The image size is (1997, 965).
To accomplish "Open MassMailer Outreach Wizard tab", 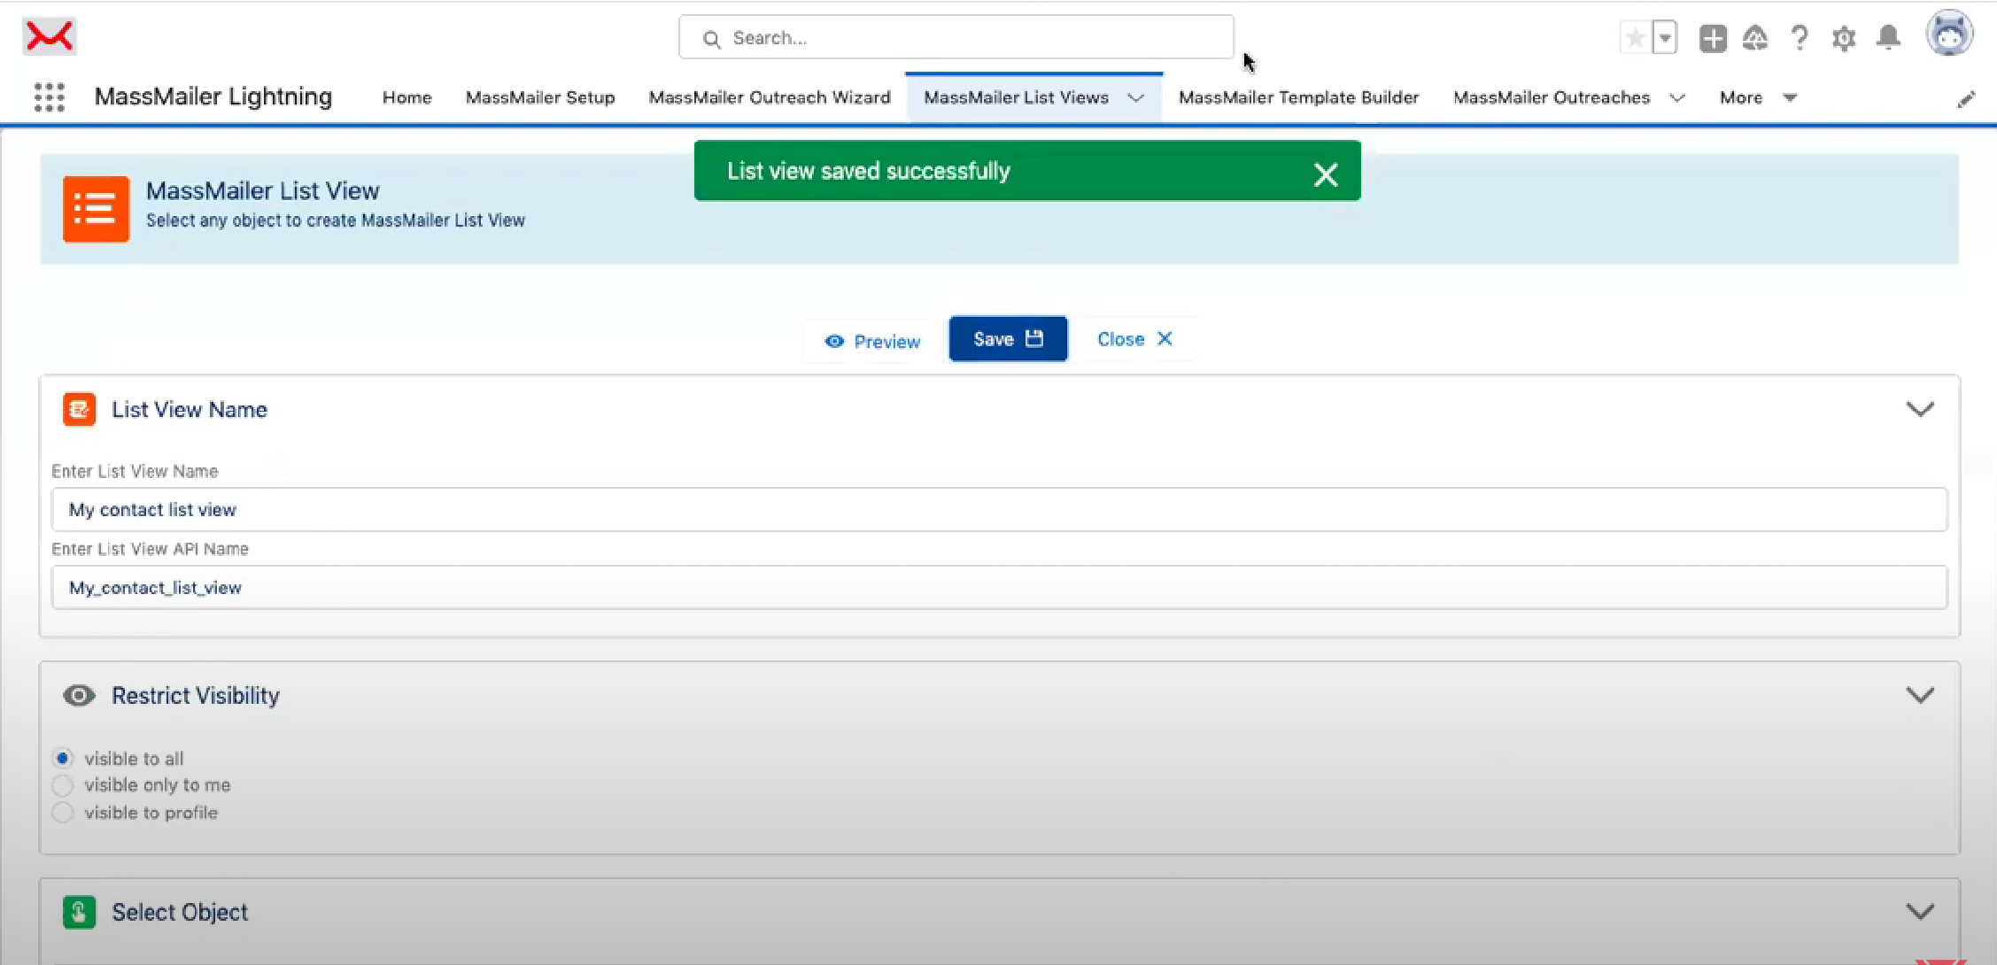I will pyautogui.click(x=770, y=97).
